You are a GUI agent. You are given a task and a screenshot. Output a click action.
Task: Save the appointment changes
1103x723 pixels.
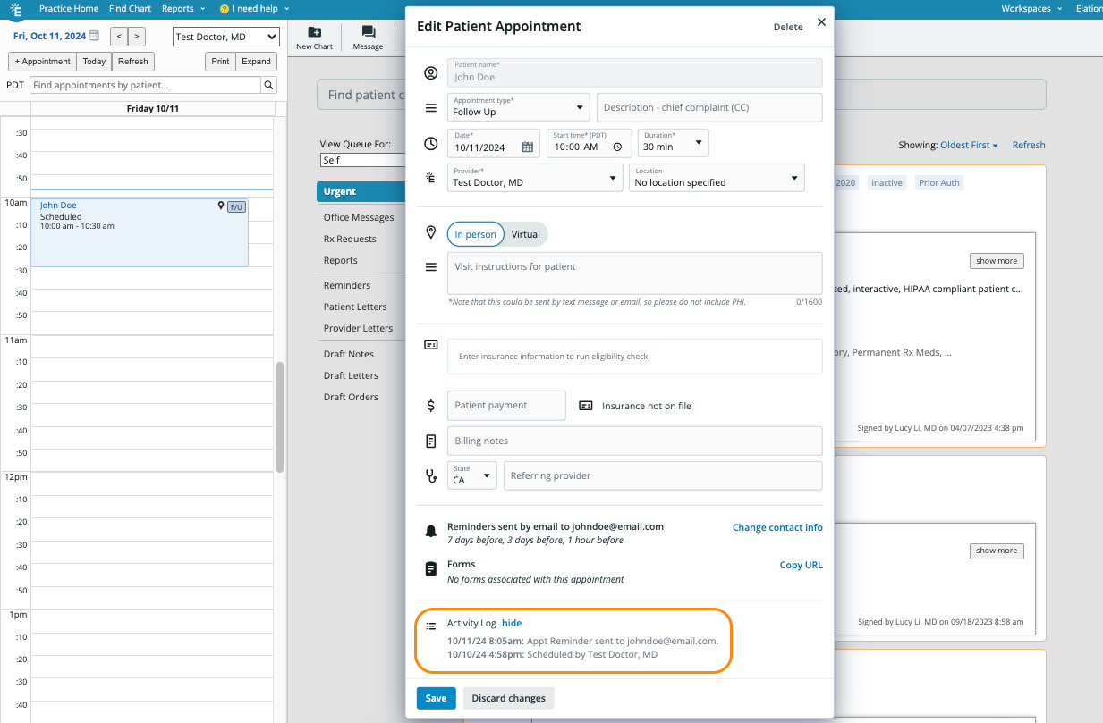coord(436,698)
